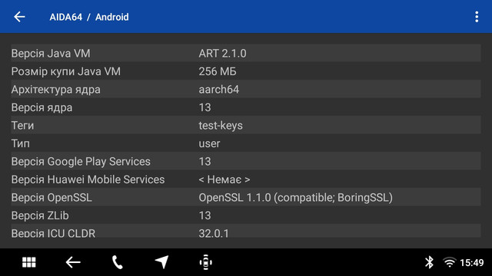The height and width of the screenshot is (276, 492).
Task: Launch navigation with the arrow icon
Action: point(162,262)
